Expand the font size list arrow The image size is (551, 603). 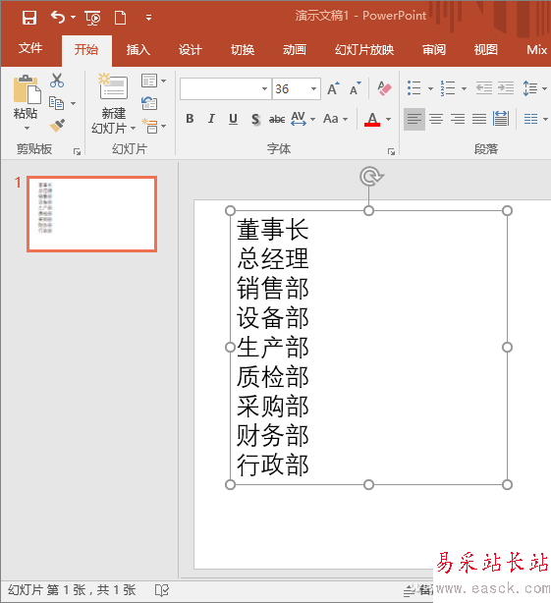tap(313, 88)
